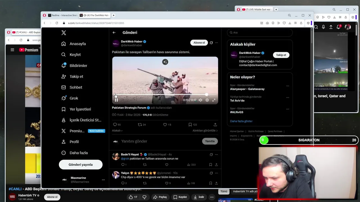
Task: Open Grok from the sidebar
Action: pos(70,98)
